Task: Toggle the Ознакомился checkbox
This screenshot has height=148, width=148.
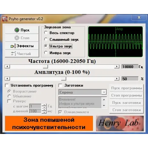Action: coord(74,112)
